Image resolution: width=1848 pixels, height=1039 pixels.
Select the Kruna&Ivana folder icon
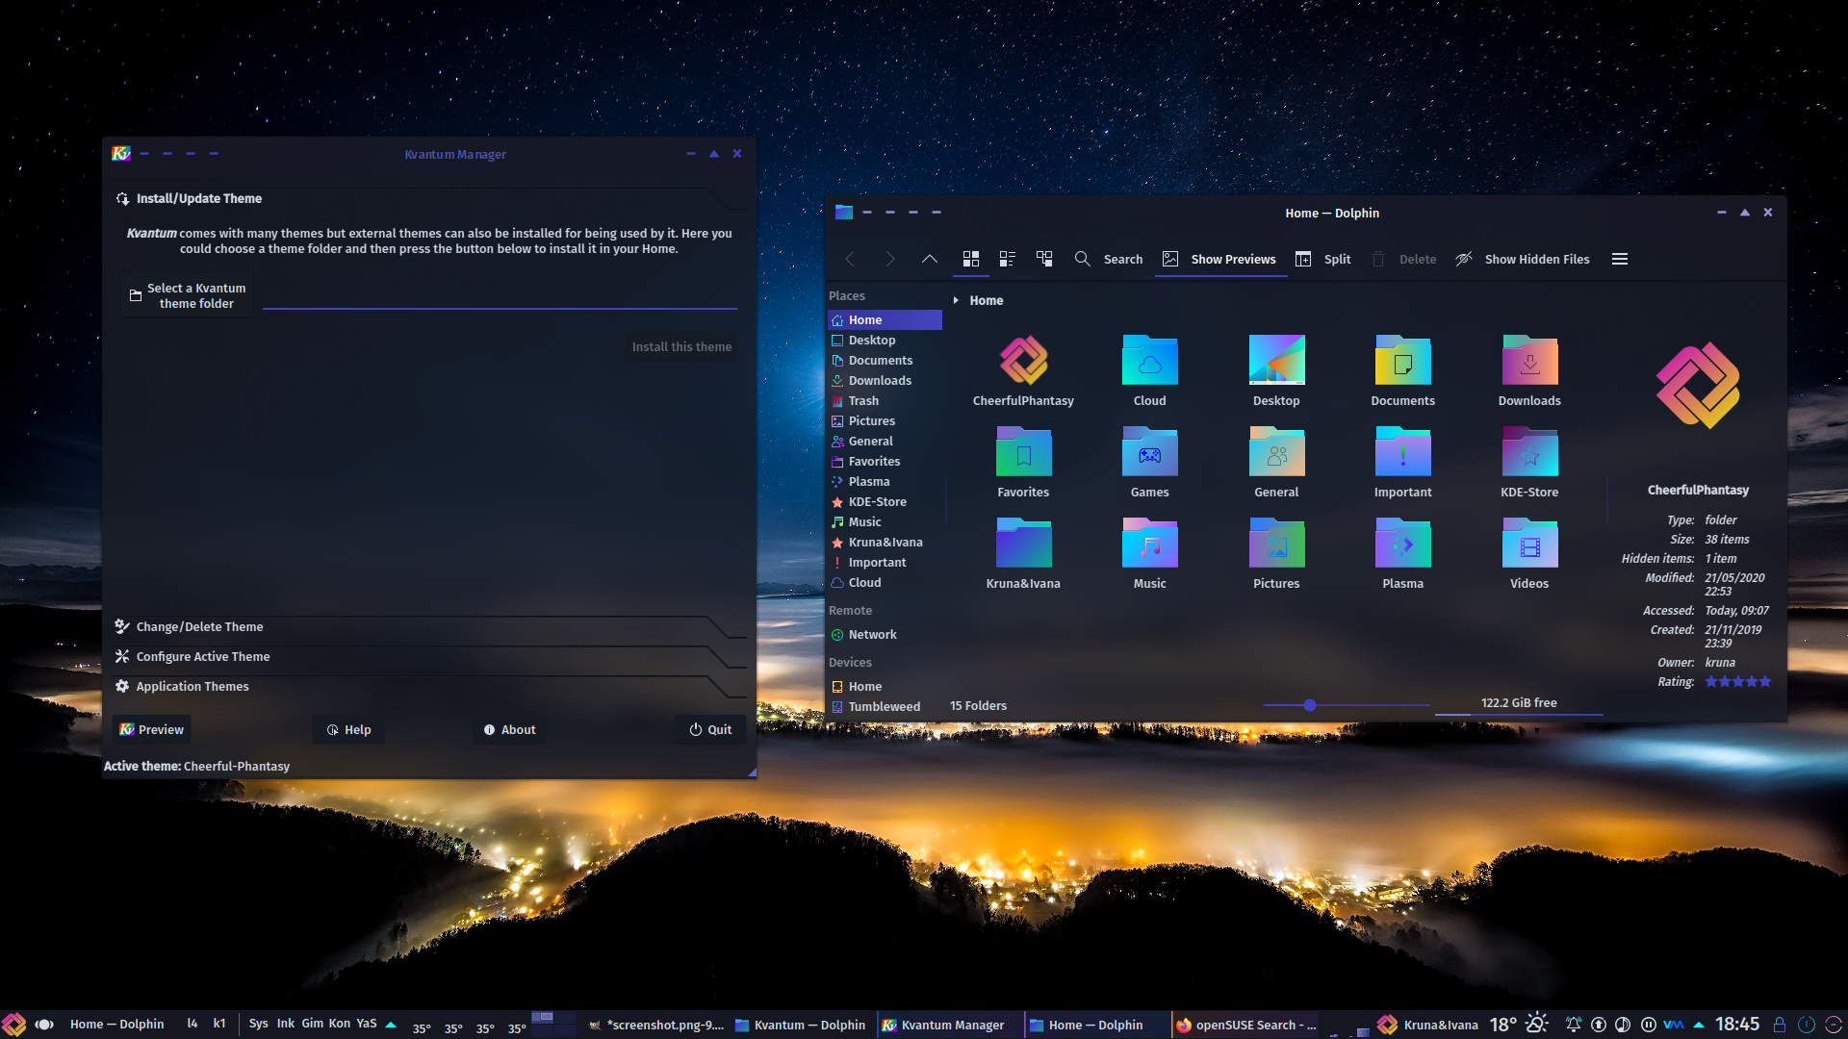[1023, 544]
